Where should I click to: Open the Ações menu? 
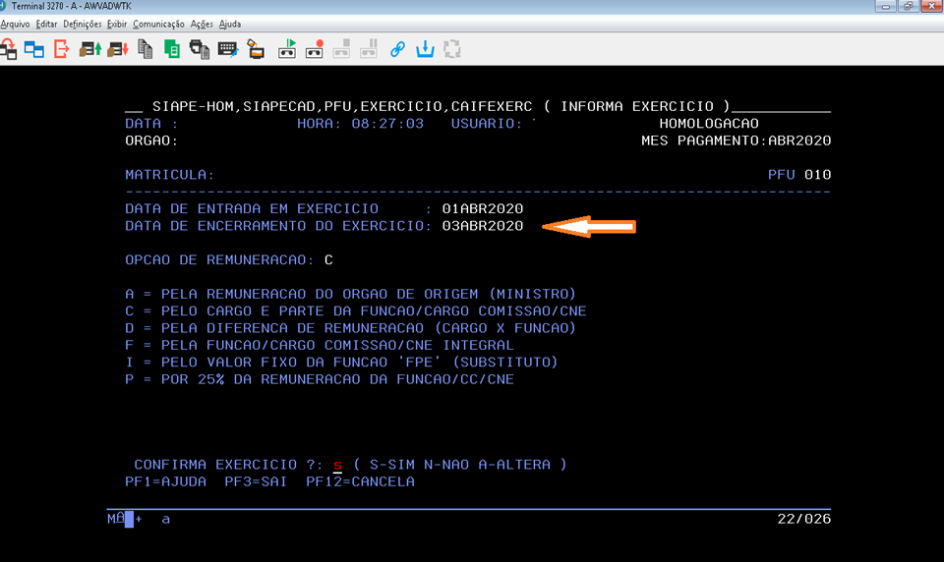[x=202, y=24]
